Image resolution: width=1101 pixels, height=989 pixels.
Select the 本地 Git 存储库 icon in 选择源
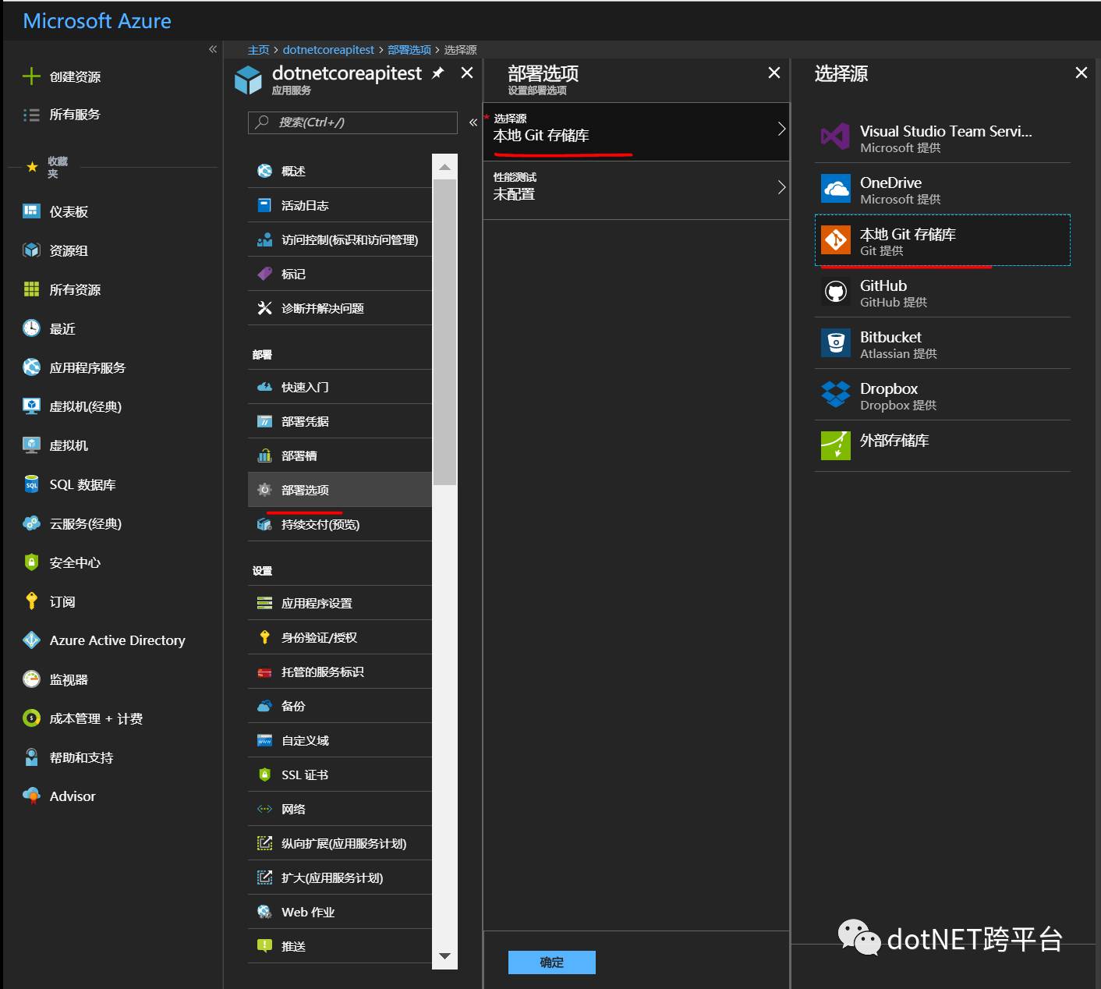click(836, 239)
